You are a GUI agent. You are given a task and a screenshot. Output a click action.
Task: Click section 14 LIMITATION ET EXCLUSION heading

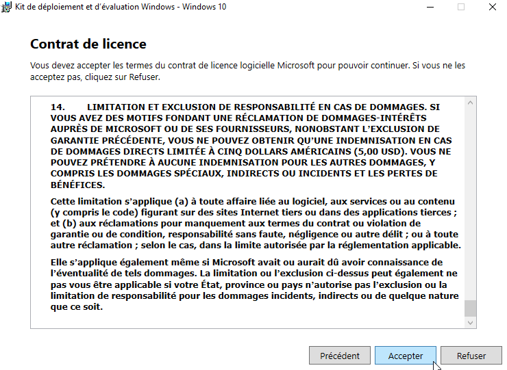pyautogui.click(x=251, y=146)
